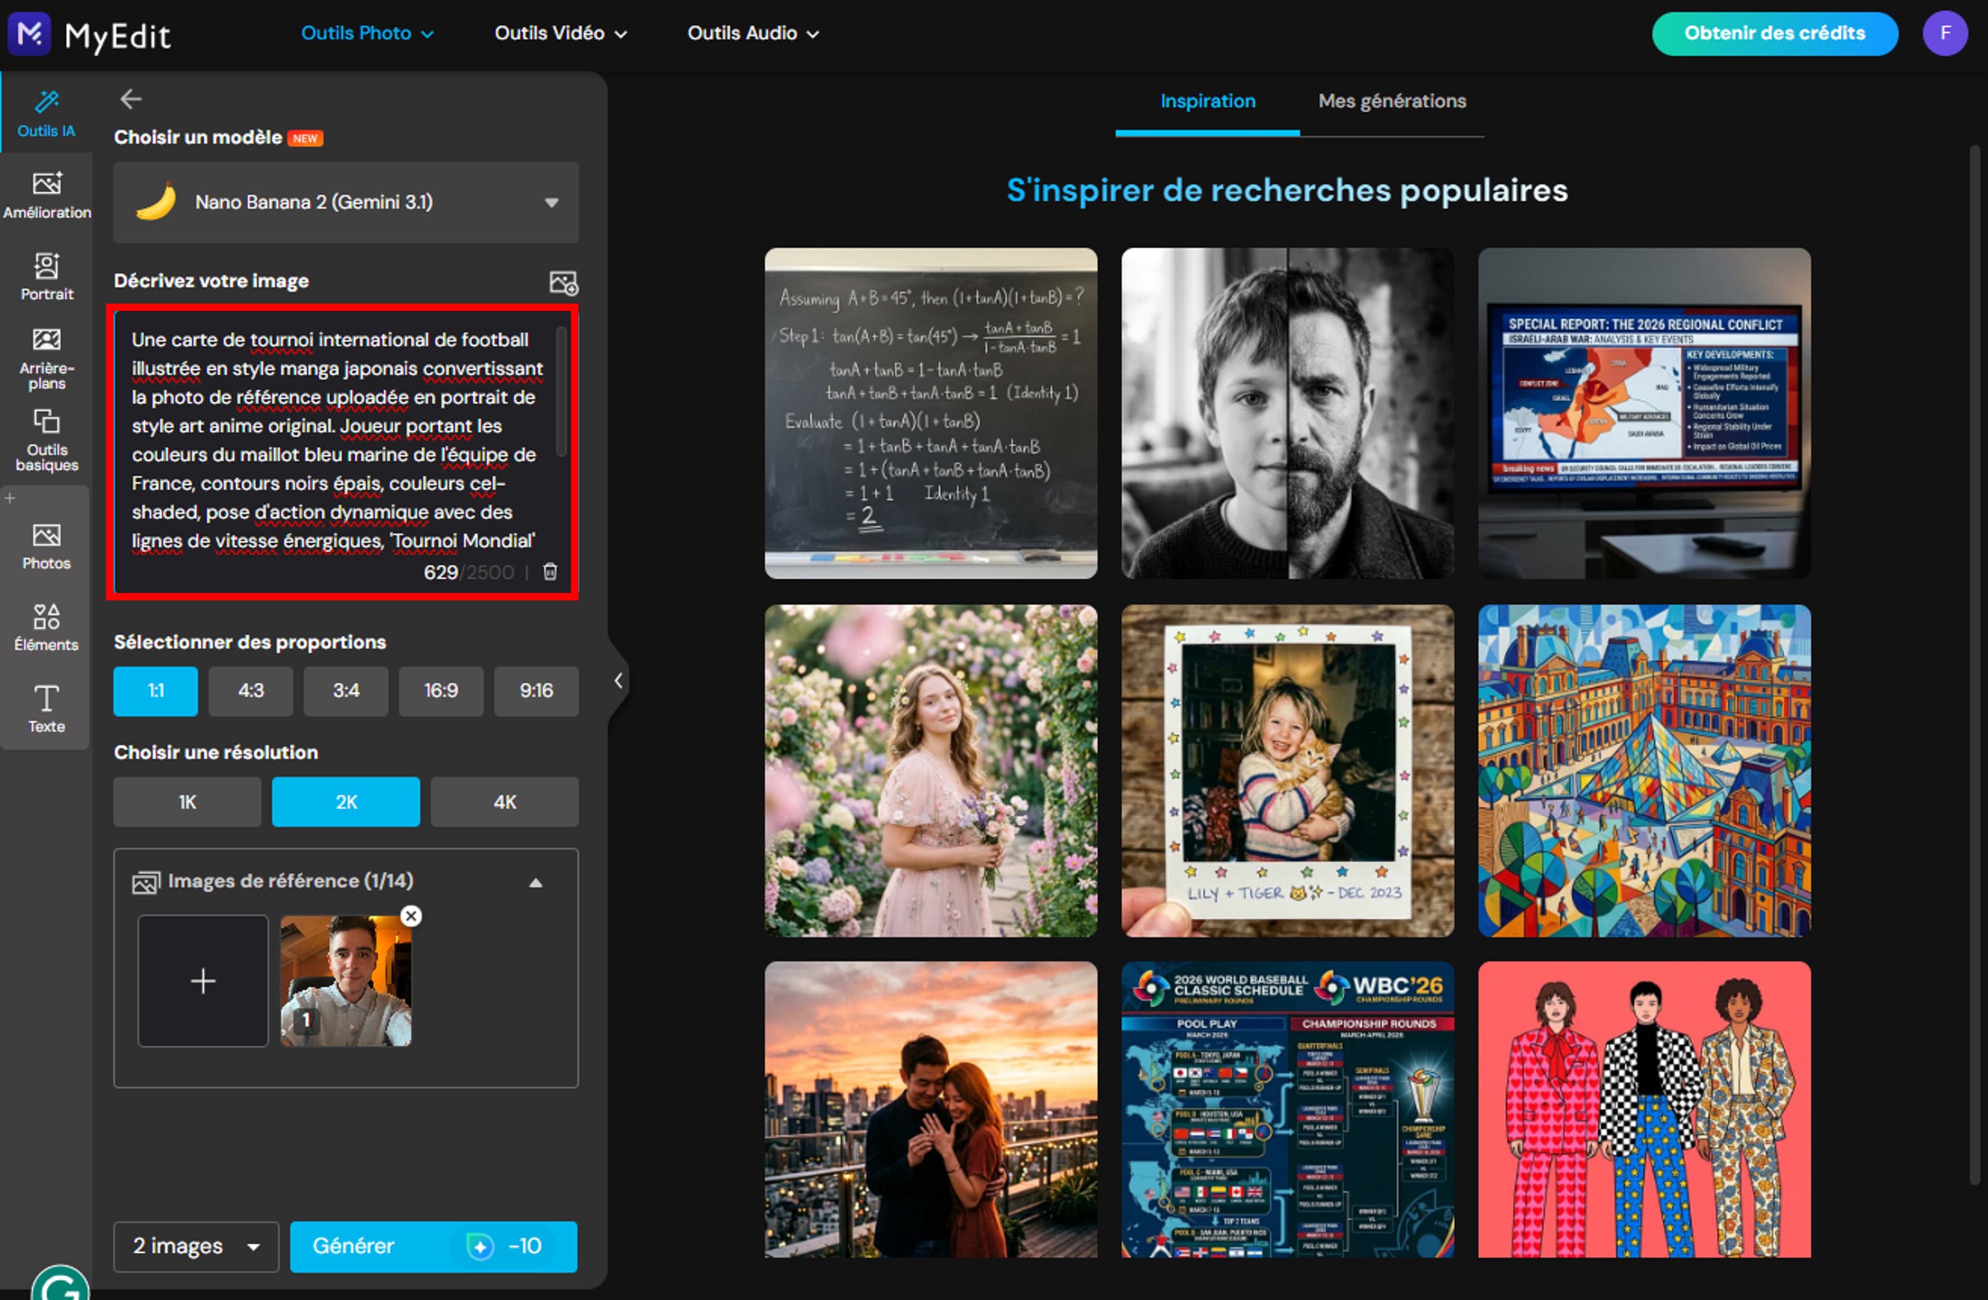Click the banana model icon

(x=156, y=202)
